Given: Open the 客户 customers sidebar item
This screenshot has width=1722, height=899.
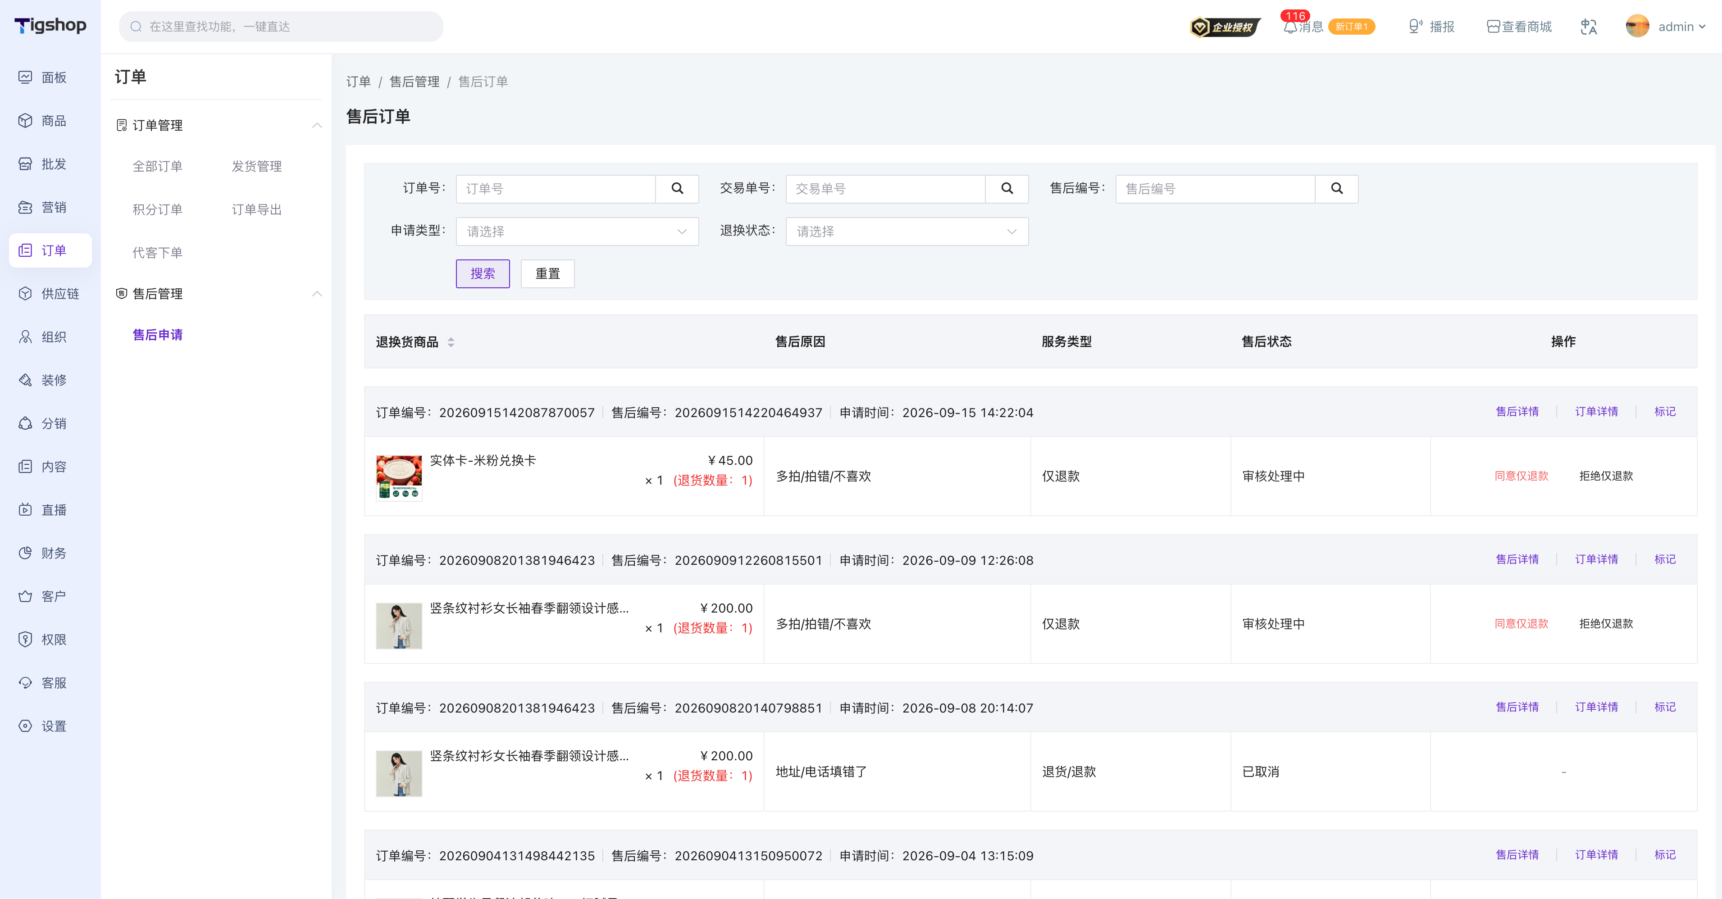Looking at the screenshot, I should pos(50,596).
